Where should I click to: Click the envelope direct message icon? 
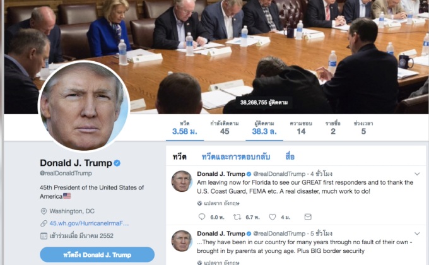click(x=308, y=217)
